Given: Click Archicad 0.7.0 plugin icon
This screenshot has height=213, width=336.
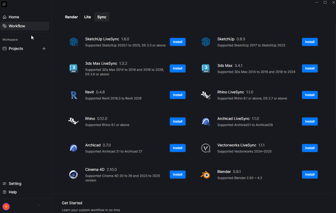Looking at the screenshot, I should (x=74, y=148).
